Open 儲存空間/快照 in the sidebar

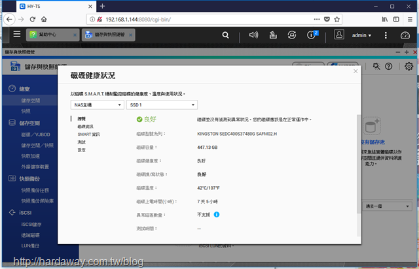click(x=37, y=146)
